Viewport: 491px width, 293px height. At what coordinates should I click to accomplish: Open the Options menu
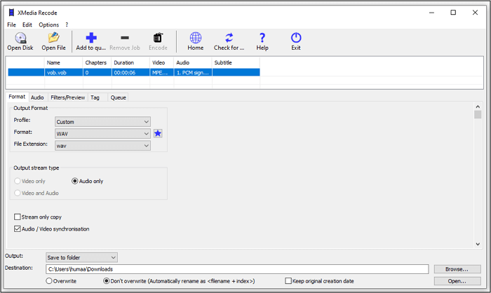point(48,25)
